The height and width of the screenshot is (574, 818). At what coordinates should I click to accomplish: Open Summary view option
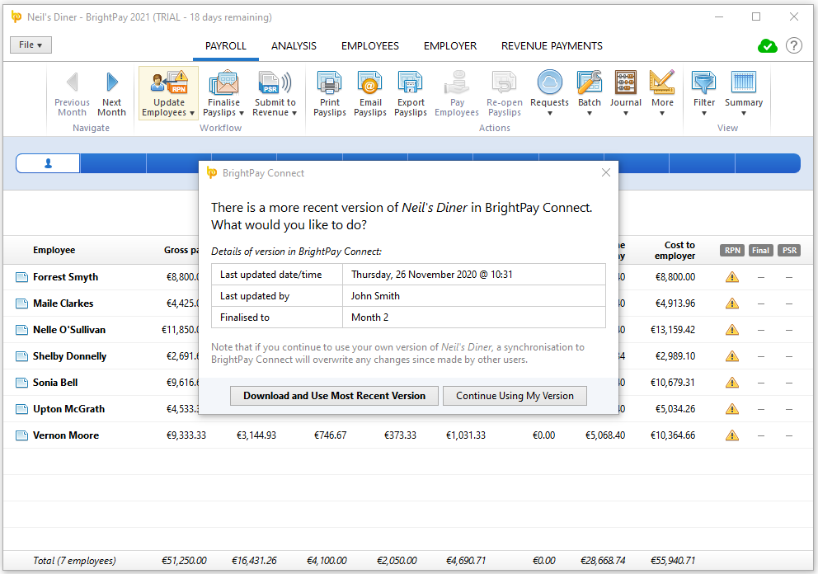point(744,93)
